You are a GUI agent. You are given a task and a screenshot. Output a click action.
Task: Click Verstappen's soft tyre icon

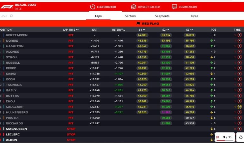(x=239, y=35)
